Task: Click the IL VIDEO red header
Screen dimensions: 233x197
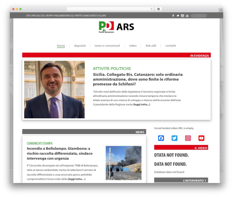Action: 181,148
